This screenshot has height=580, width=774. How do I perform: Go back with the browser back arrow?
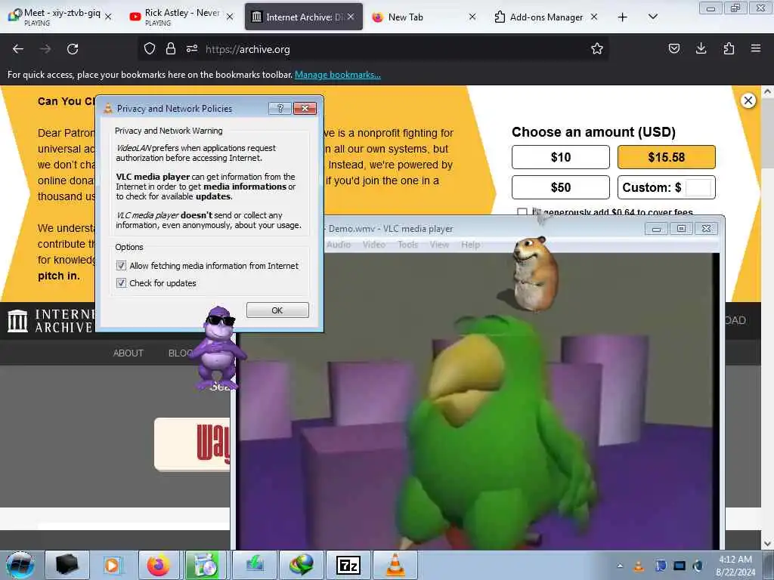coord(18,49)
